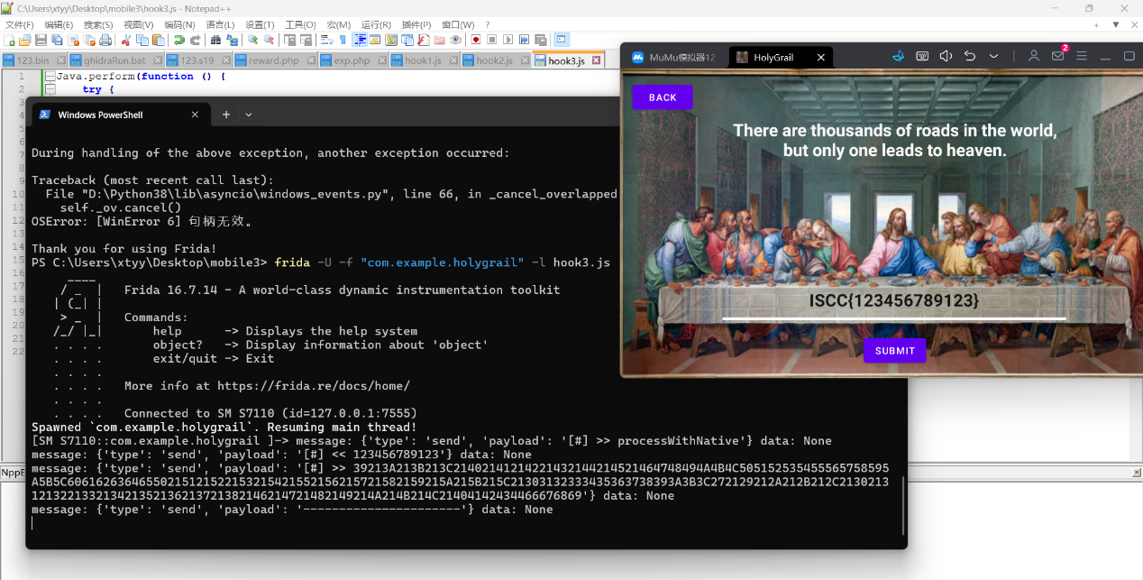Click macro Playback icon in Notepad++
The image size is (1143, 580).
click(507, 40)
